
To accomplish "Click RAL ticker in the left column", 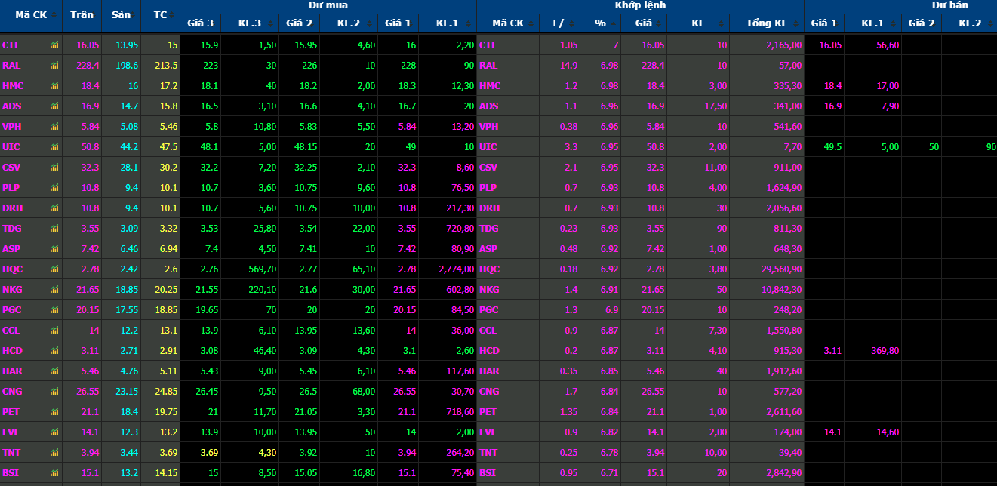I will [11, 66].
